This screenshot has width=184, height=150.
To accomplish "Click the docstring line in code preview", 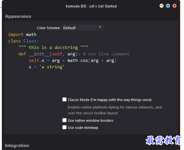I will [53, 48].
